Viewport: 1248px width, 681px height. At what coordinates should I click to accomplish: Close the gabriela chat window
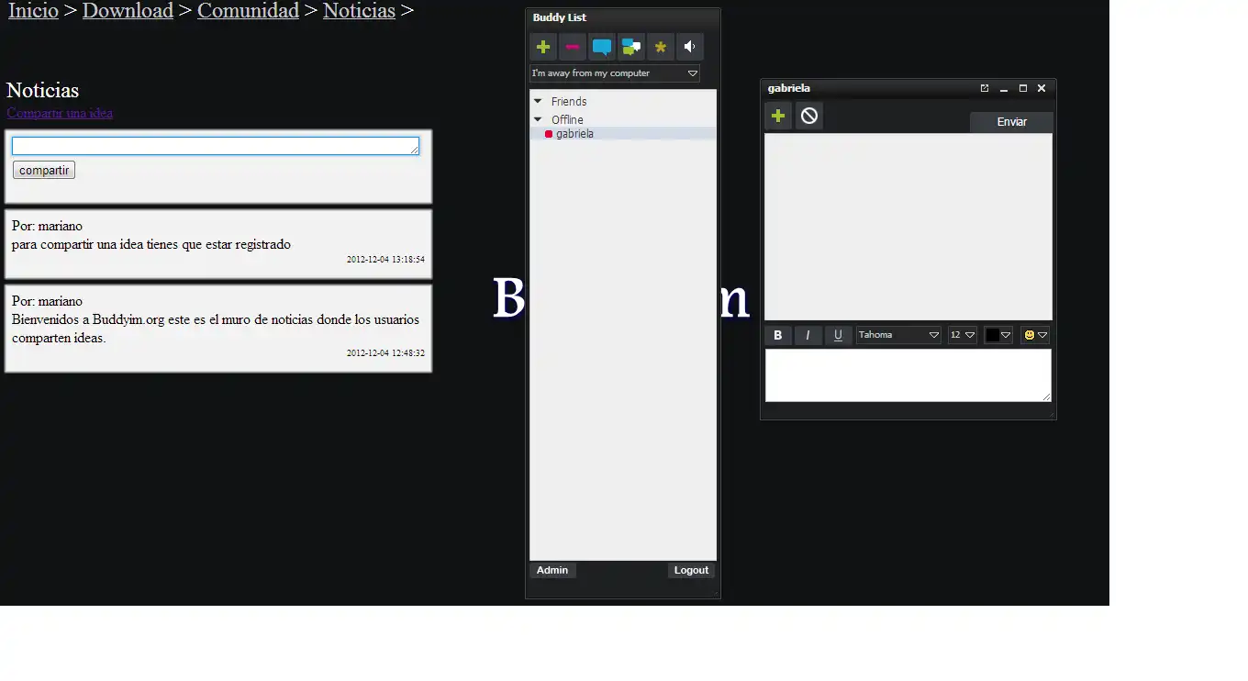pyautogui.click(x=1042, y=89)
